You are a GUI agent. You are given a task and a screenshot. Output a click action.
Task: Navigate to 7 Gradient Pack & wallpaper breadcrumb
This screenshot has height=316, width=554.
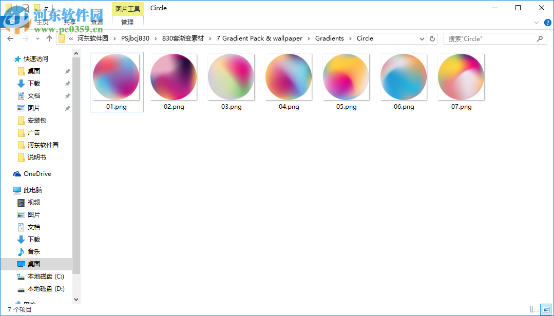[259, 38]
